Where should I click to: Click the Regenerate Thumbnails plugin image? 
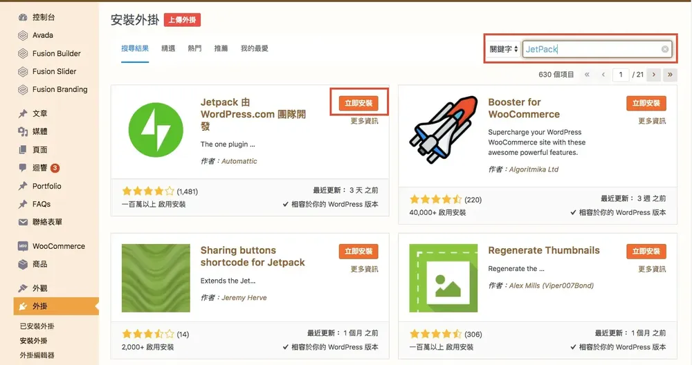pyautogui.click(x=444, y=278)
